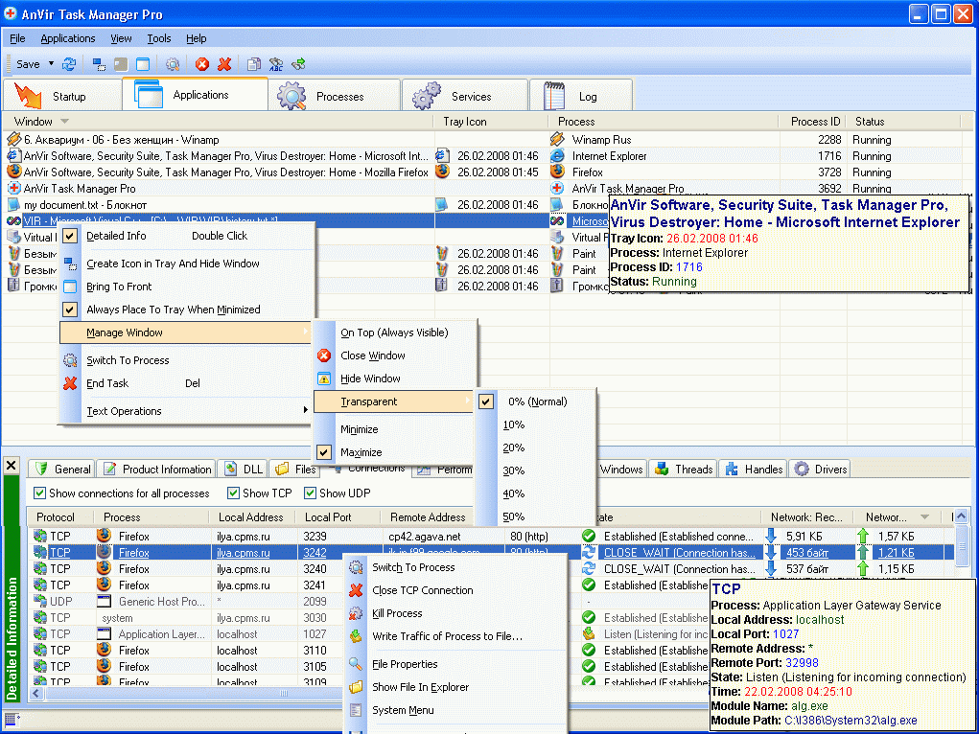Open the File menu

coord(17,38)
